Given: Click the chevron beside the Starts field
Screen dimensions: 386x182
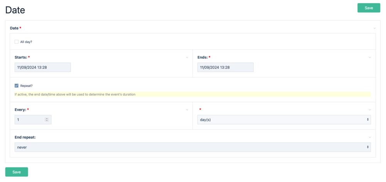Looking at the screenshot, I should click(187, 57).
